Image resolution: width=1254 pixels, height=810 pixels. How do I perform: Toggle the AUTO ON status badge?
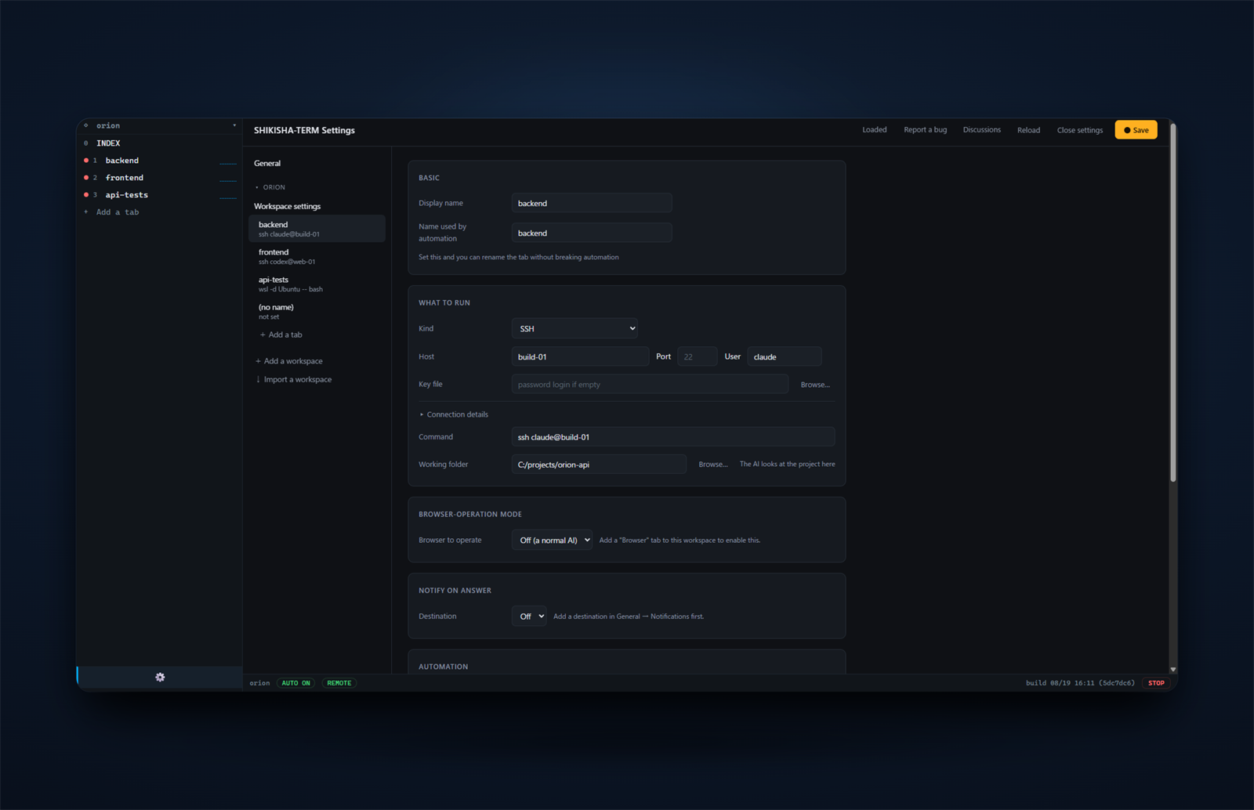coord(296,683)
